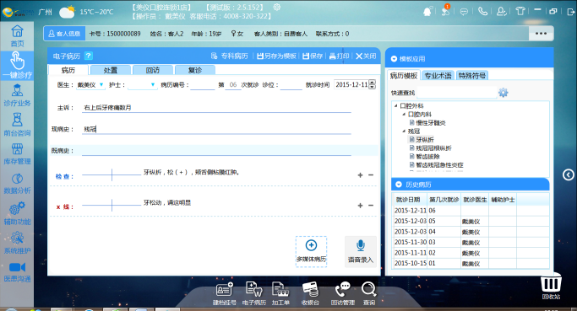Start 语音录入 voice input
This screenshot has height=311, width=577.
(x=361, y=251)
